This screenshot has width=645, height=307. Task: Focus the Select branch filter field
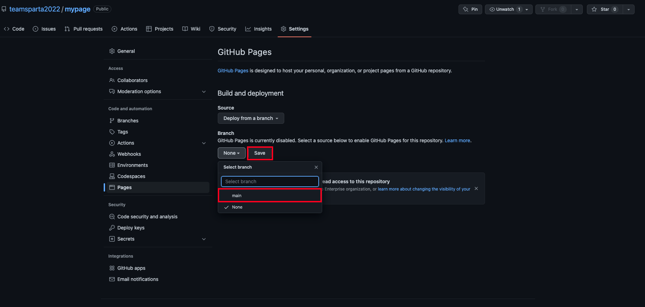(270, 181)
